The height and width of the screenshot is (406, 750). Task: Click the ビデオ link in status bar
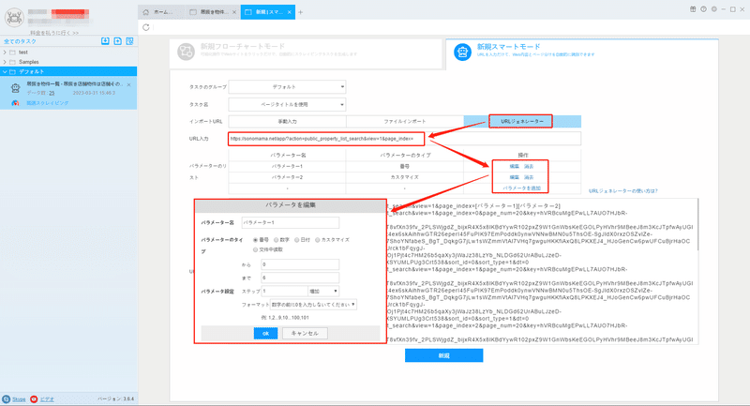click(47, 398)
